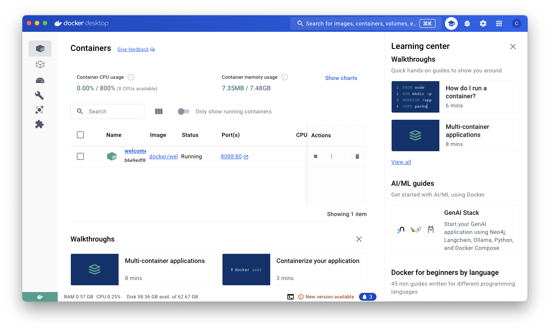Screen dimensions: 550x331
Task: Close the Walkthroughs section
Action: (x=359, y=239)
